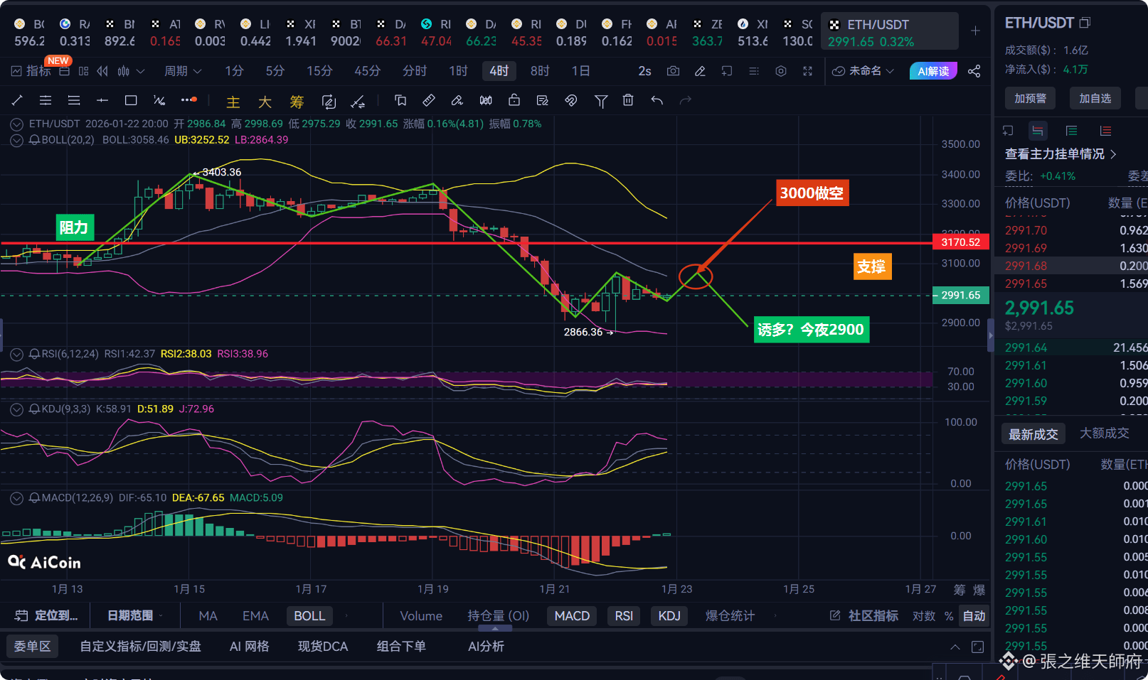Click the share icon next to AI解读
Screen dimensions: 1148x680
coord(974,71)
